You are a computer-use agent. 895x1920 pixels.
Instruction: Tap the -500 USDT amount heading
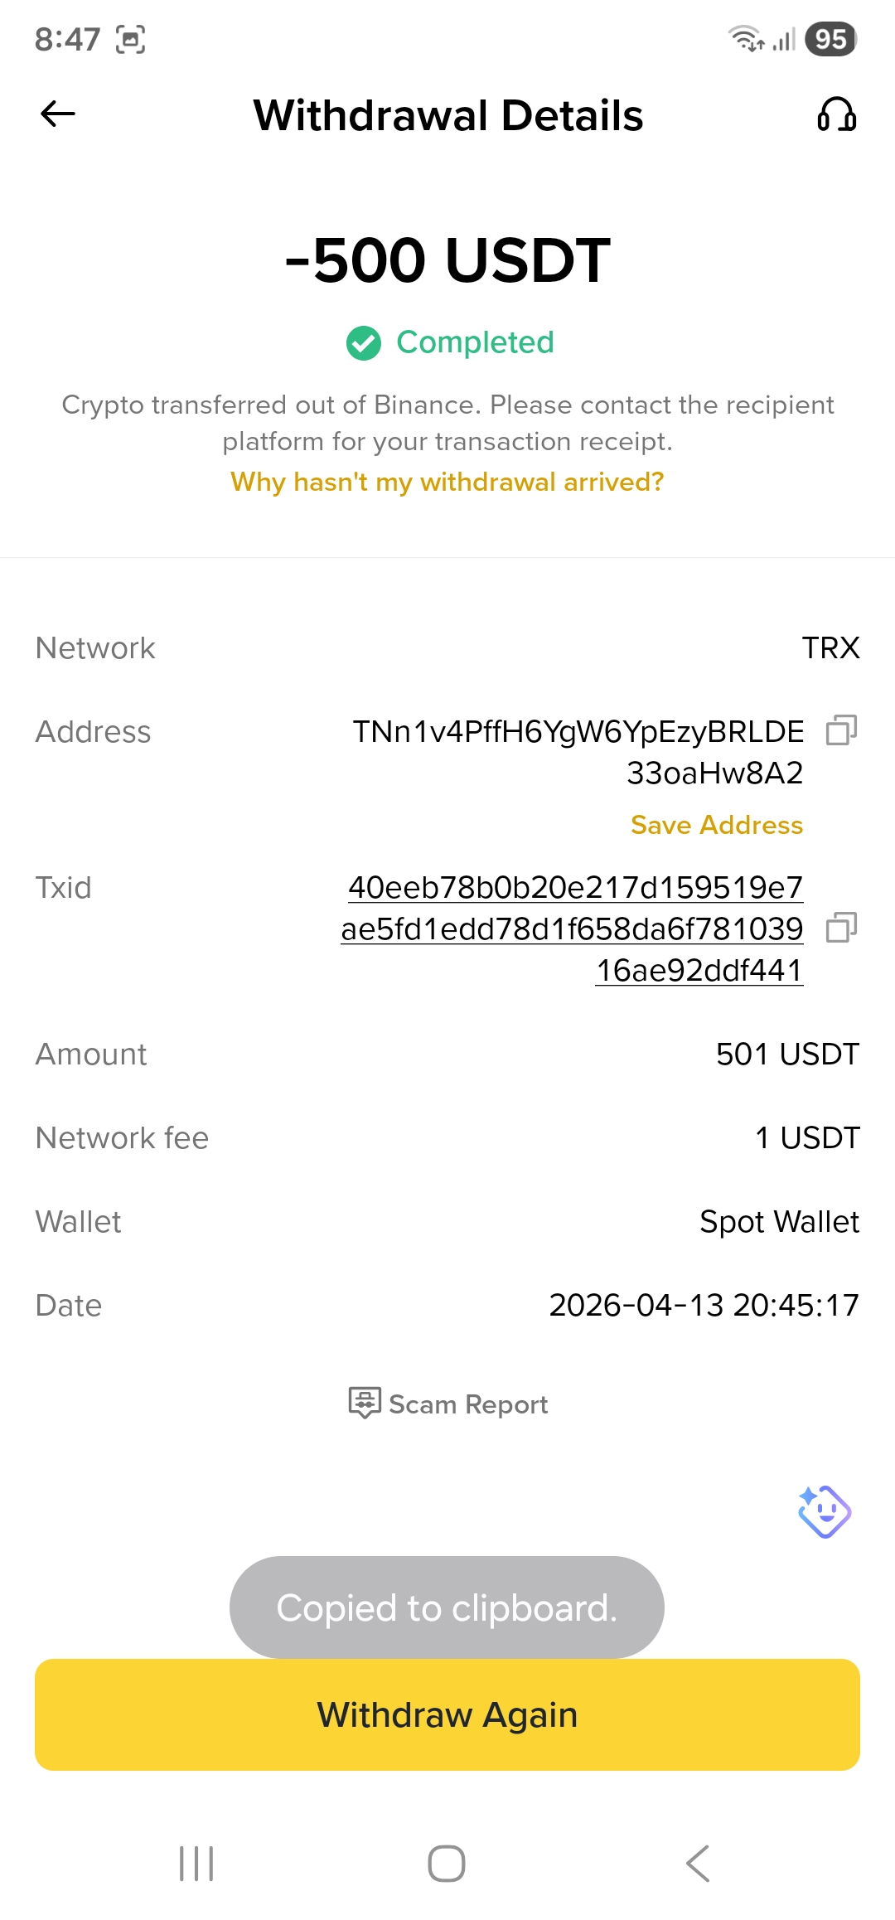click(447, 260)
